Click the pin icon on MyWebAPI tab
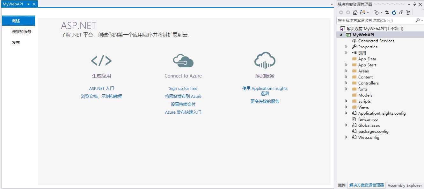This screenshot has width=424, height=189. [x=28, y=4]
